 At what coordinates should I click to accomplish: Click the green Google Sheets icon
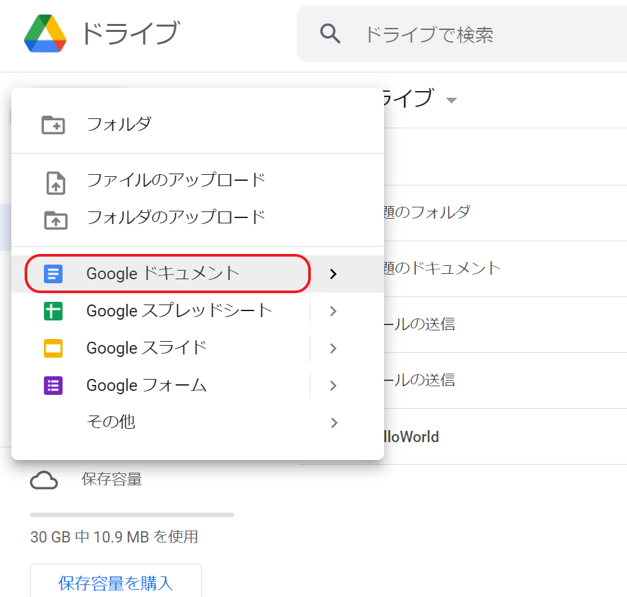click(53, 311)
